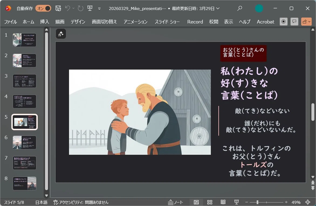Click スライド 5/8 status indicator
Screen dimensions: 316x206
tap(14, 202)
